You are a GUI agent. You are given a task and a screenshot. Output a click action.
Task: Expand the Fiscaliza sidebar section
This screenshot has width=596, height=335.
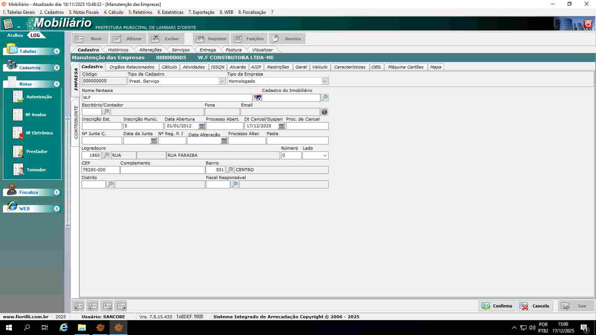(x=57, y=192)
